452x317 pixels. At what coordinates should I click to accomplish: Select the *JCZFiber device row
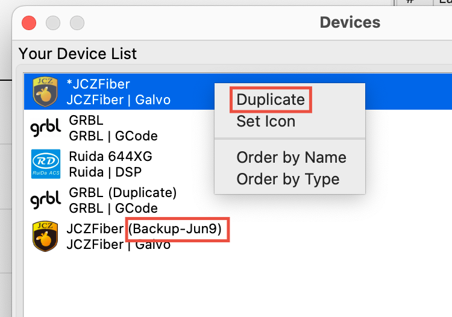[238, 92]
